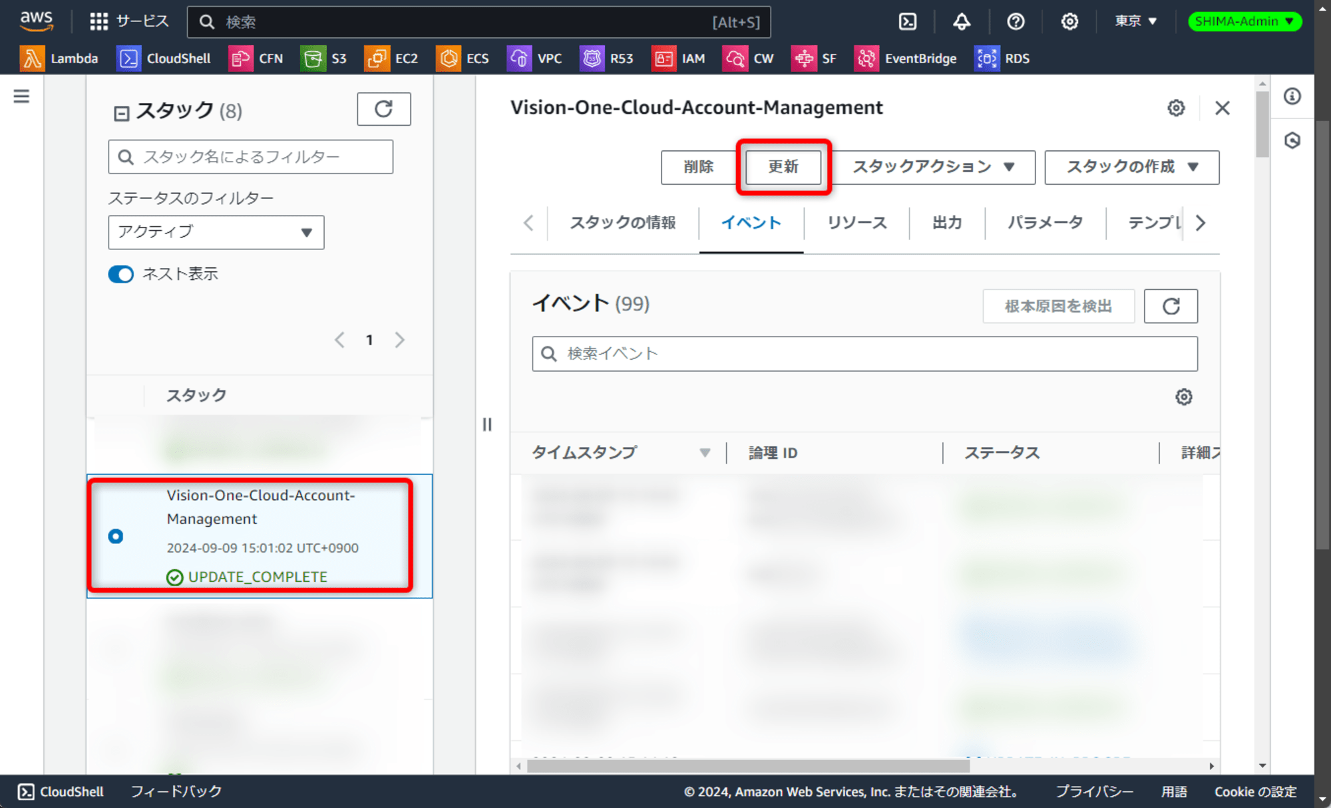This screenshot has width=1331, height=808.
Task: Open CloudShell from footer bar
Action: [x=61, y=791]
